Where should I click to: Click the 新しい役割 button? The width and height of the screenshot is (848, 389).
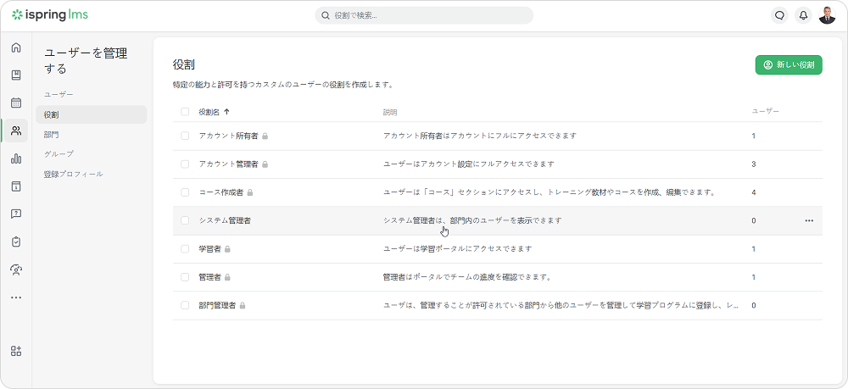[x=788, y=65]
